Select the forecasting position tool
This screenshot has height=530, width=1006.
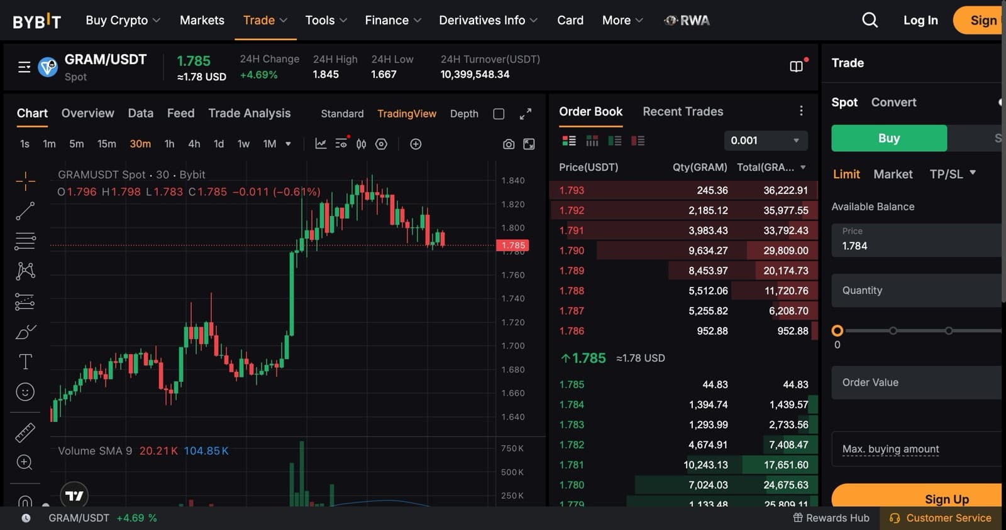click(25, 301)
